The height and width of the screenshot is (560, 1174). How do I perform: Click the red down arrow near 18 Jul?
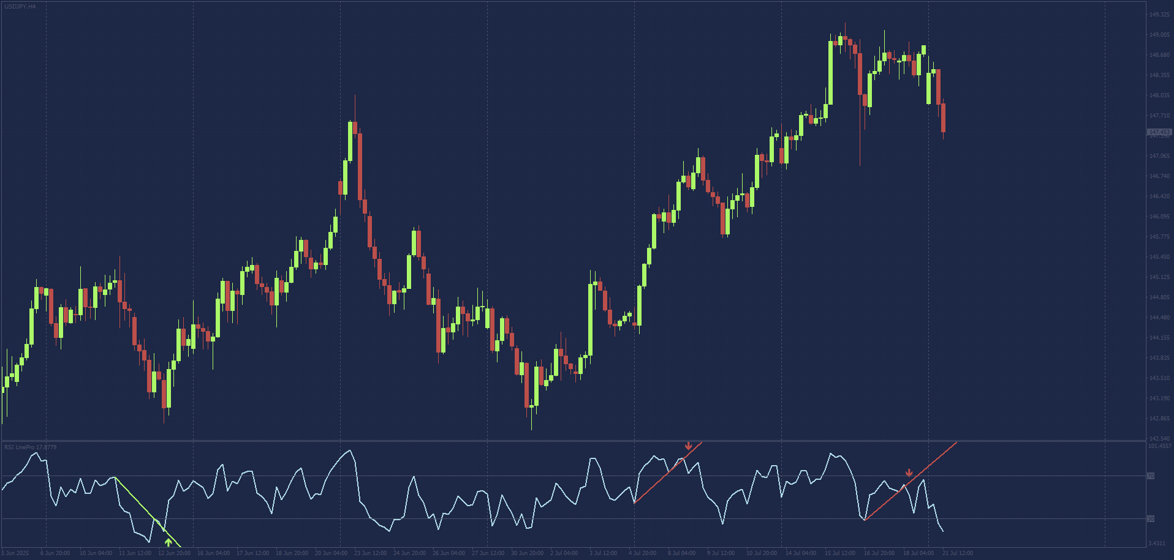point(909,473)
